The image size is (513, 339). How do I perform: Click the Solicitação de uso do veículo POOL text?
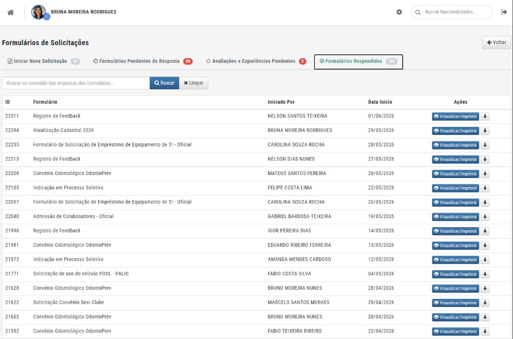click(x=81, y=274)
